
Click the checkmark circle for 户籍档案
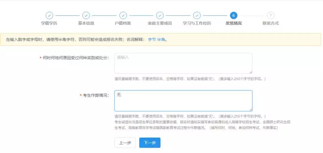(x=123, y=15)
